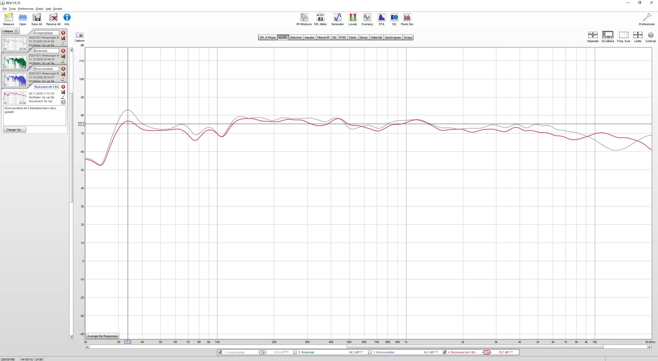Open the Tools menu
This screenshot has height=361, width=658.
click(12, 9)
